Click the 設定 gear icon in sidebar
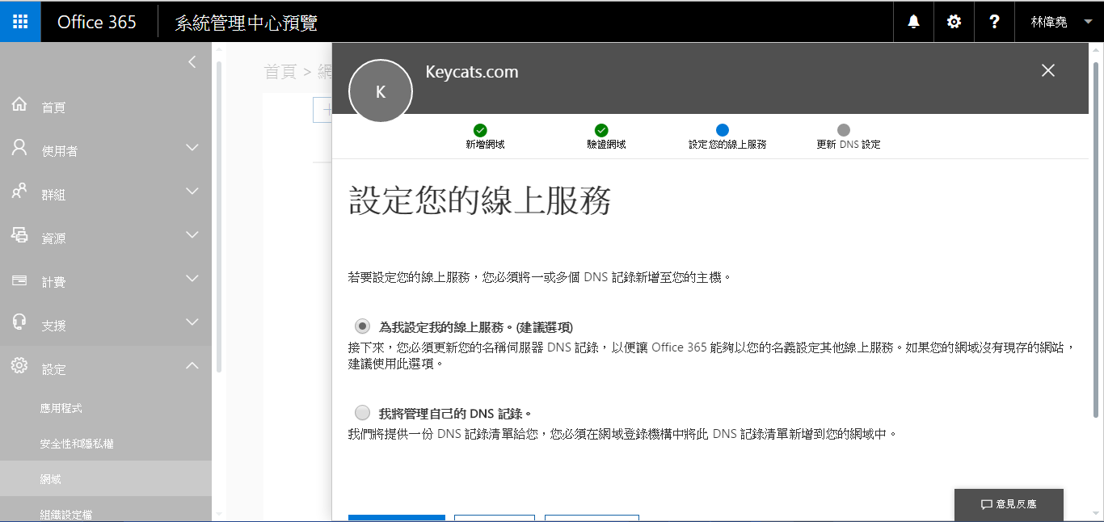1104x522 pixels. point(19,366)
